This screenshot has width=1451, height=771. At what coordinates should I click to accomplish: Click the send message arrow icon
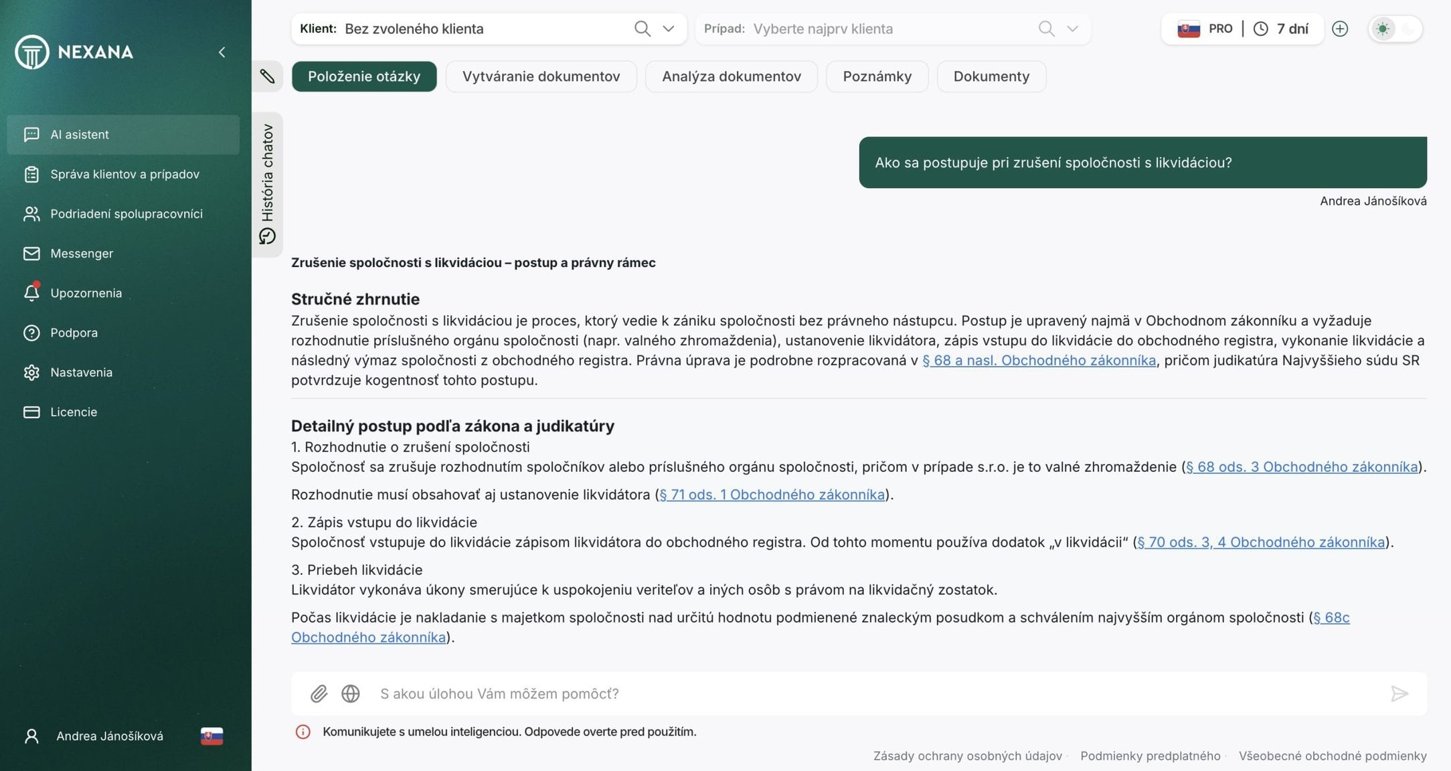coord(1399,693)
